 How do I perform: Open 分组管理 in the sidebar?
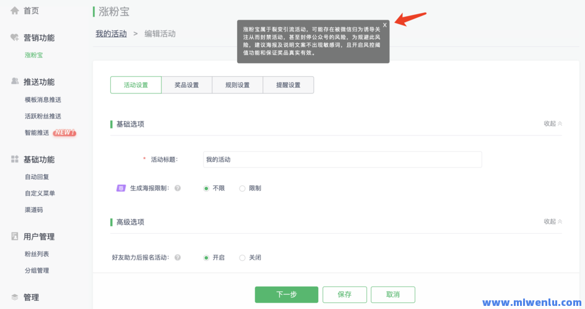pyautogui.click(x=37, y=270)
